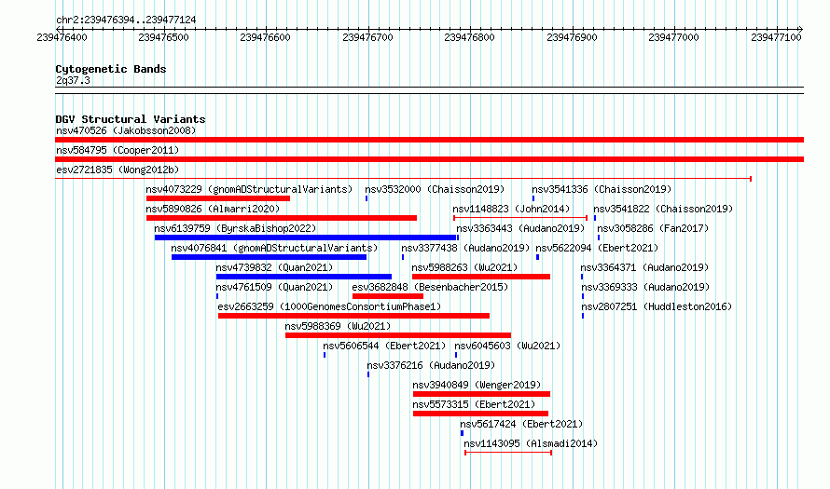Click the nsv470526 (Jakobsson2008) label
The width and height of the screenshot is (830, 489).
126,130
